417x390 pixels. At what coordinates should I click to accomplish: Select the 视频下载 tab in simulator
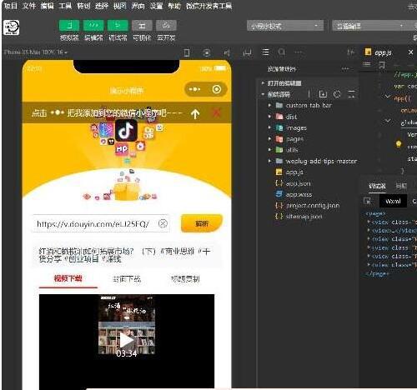(x=68, y=278)
